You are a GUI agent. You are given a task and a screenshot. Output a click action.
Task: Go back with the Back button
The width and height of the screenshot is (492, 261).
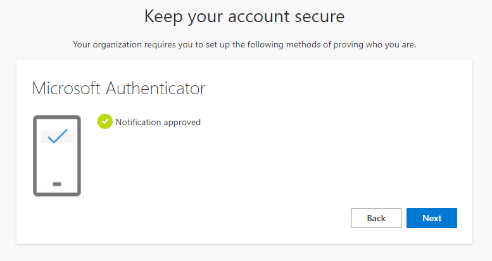click(376, 218)
